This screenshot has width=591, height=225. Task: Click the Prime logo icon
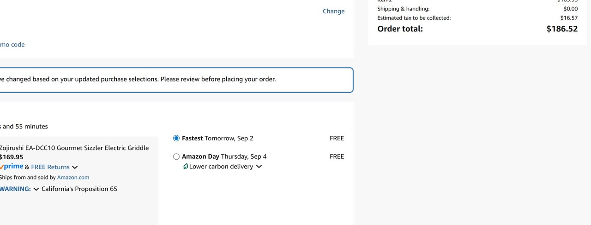(12, 167)
